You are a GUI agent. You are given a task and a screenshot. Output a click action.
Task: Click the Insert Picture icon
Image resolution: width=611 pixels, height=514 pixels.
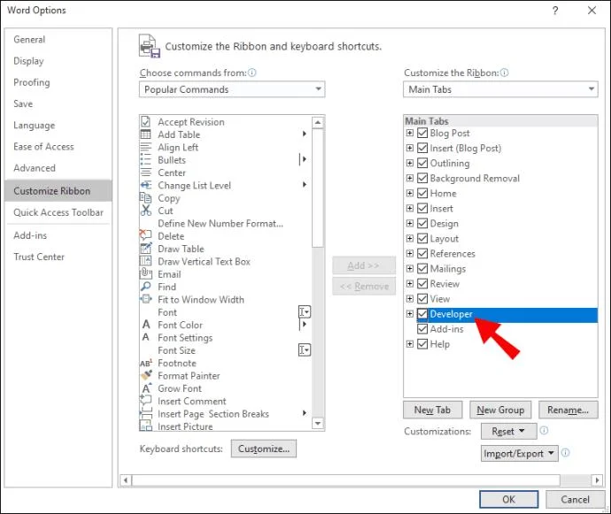coord(146,426)
